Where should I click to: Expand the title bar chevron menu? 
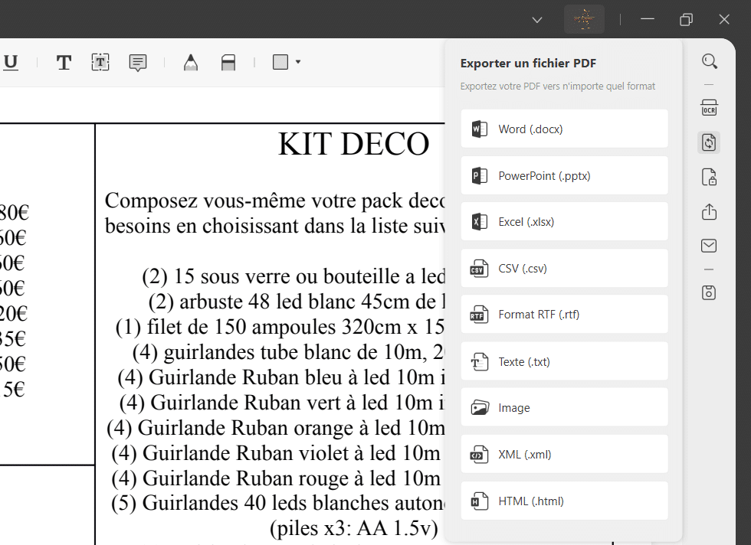pyautogui.click(x=537, y=20)
